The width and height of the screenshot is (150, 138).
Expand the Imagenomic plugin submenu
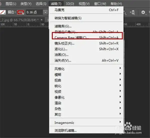[86, 122]
